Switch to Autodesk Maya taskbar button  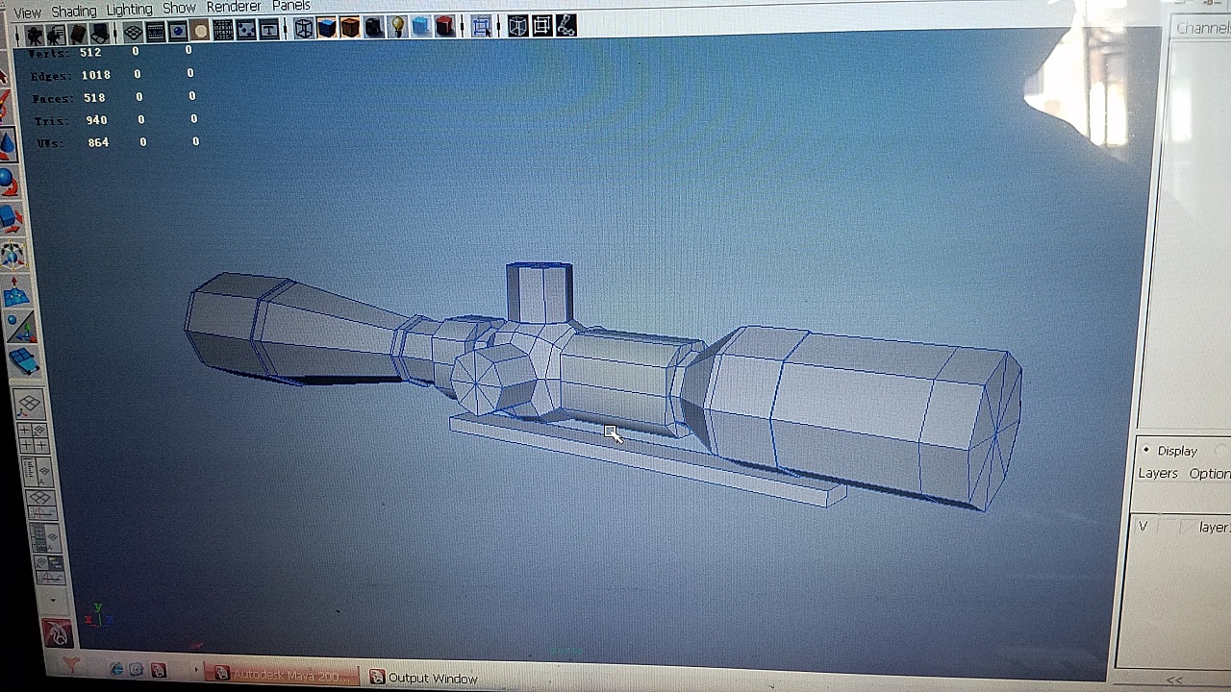pos(282,675)
